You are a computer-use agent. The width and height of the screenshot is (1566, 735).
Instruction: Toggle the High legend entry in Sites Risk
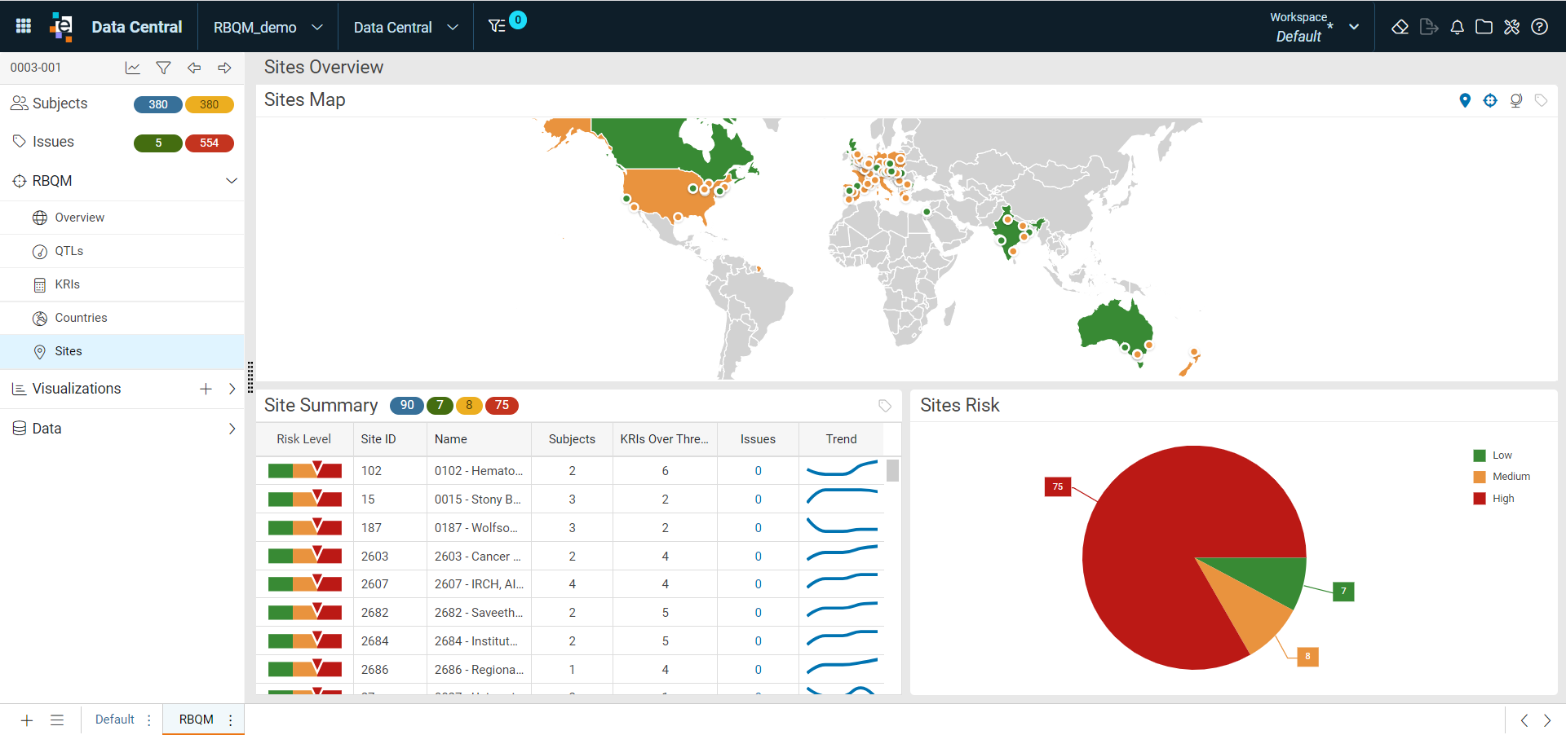coord(1493,499)
